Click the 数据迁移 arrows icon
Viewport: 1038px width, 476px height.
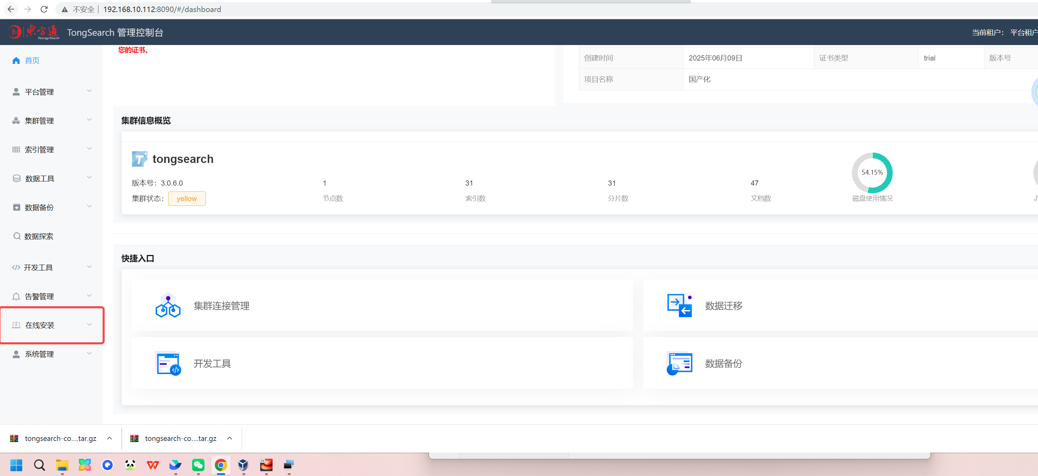point(680,305)
